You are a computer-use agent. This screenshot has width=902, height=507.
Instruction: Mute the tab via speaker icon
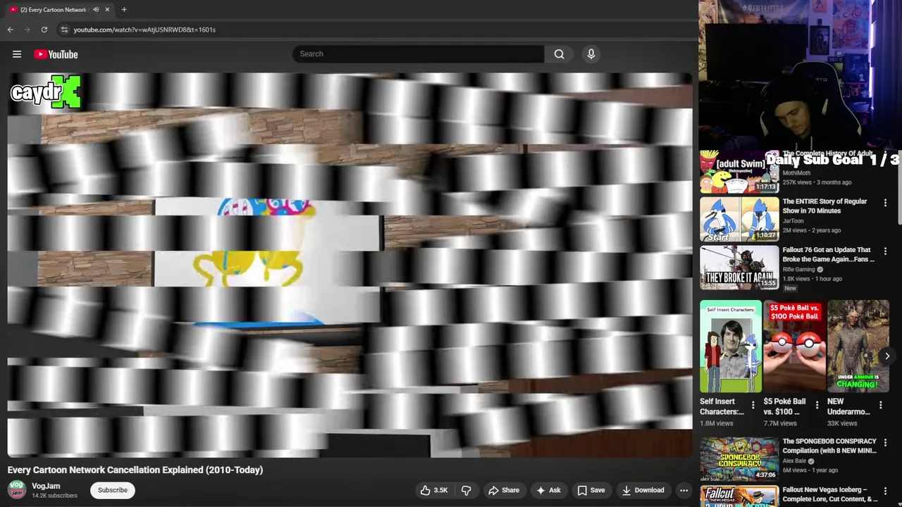(x=96, y=9)
